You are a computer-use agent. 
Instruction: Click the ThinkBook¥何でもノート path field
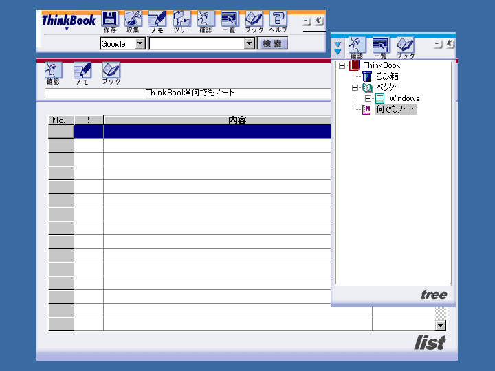coord(188,93)
